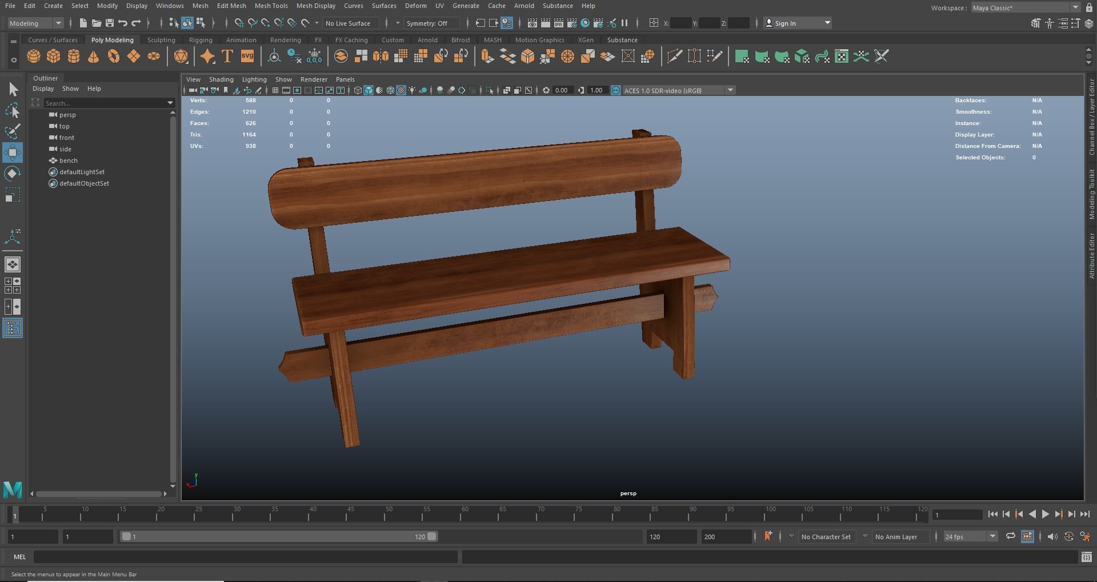Create a polygon cylinder from the shelf
This screenshot has width=1097, height=582.
coord(74,57)
